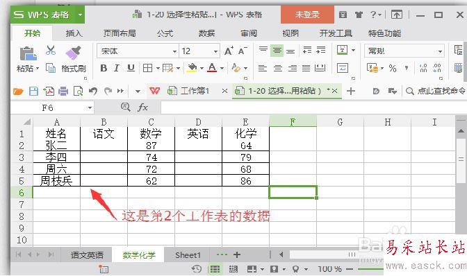Click the Cut scissors icon

tap(51, 50)
